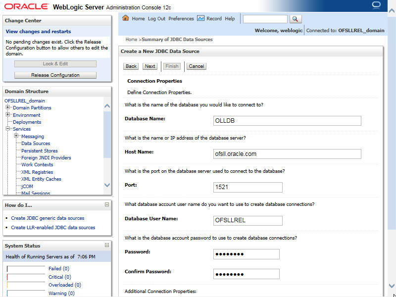
Task: Click the Password field
Action: 246,254
